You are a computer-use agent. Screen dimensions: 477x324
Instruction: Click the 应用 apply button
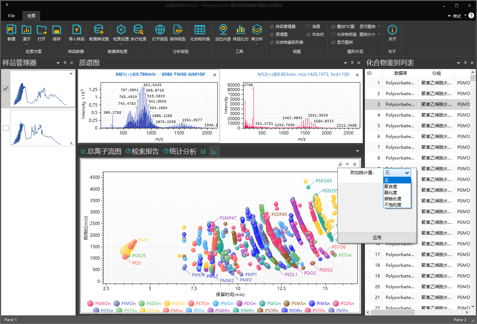coord(377,237)
